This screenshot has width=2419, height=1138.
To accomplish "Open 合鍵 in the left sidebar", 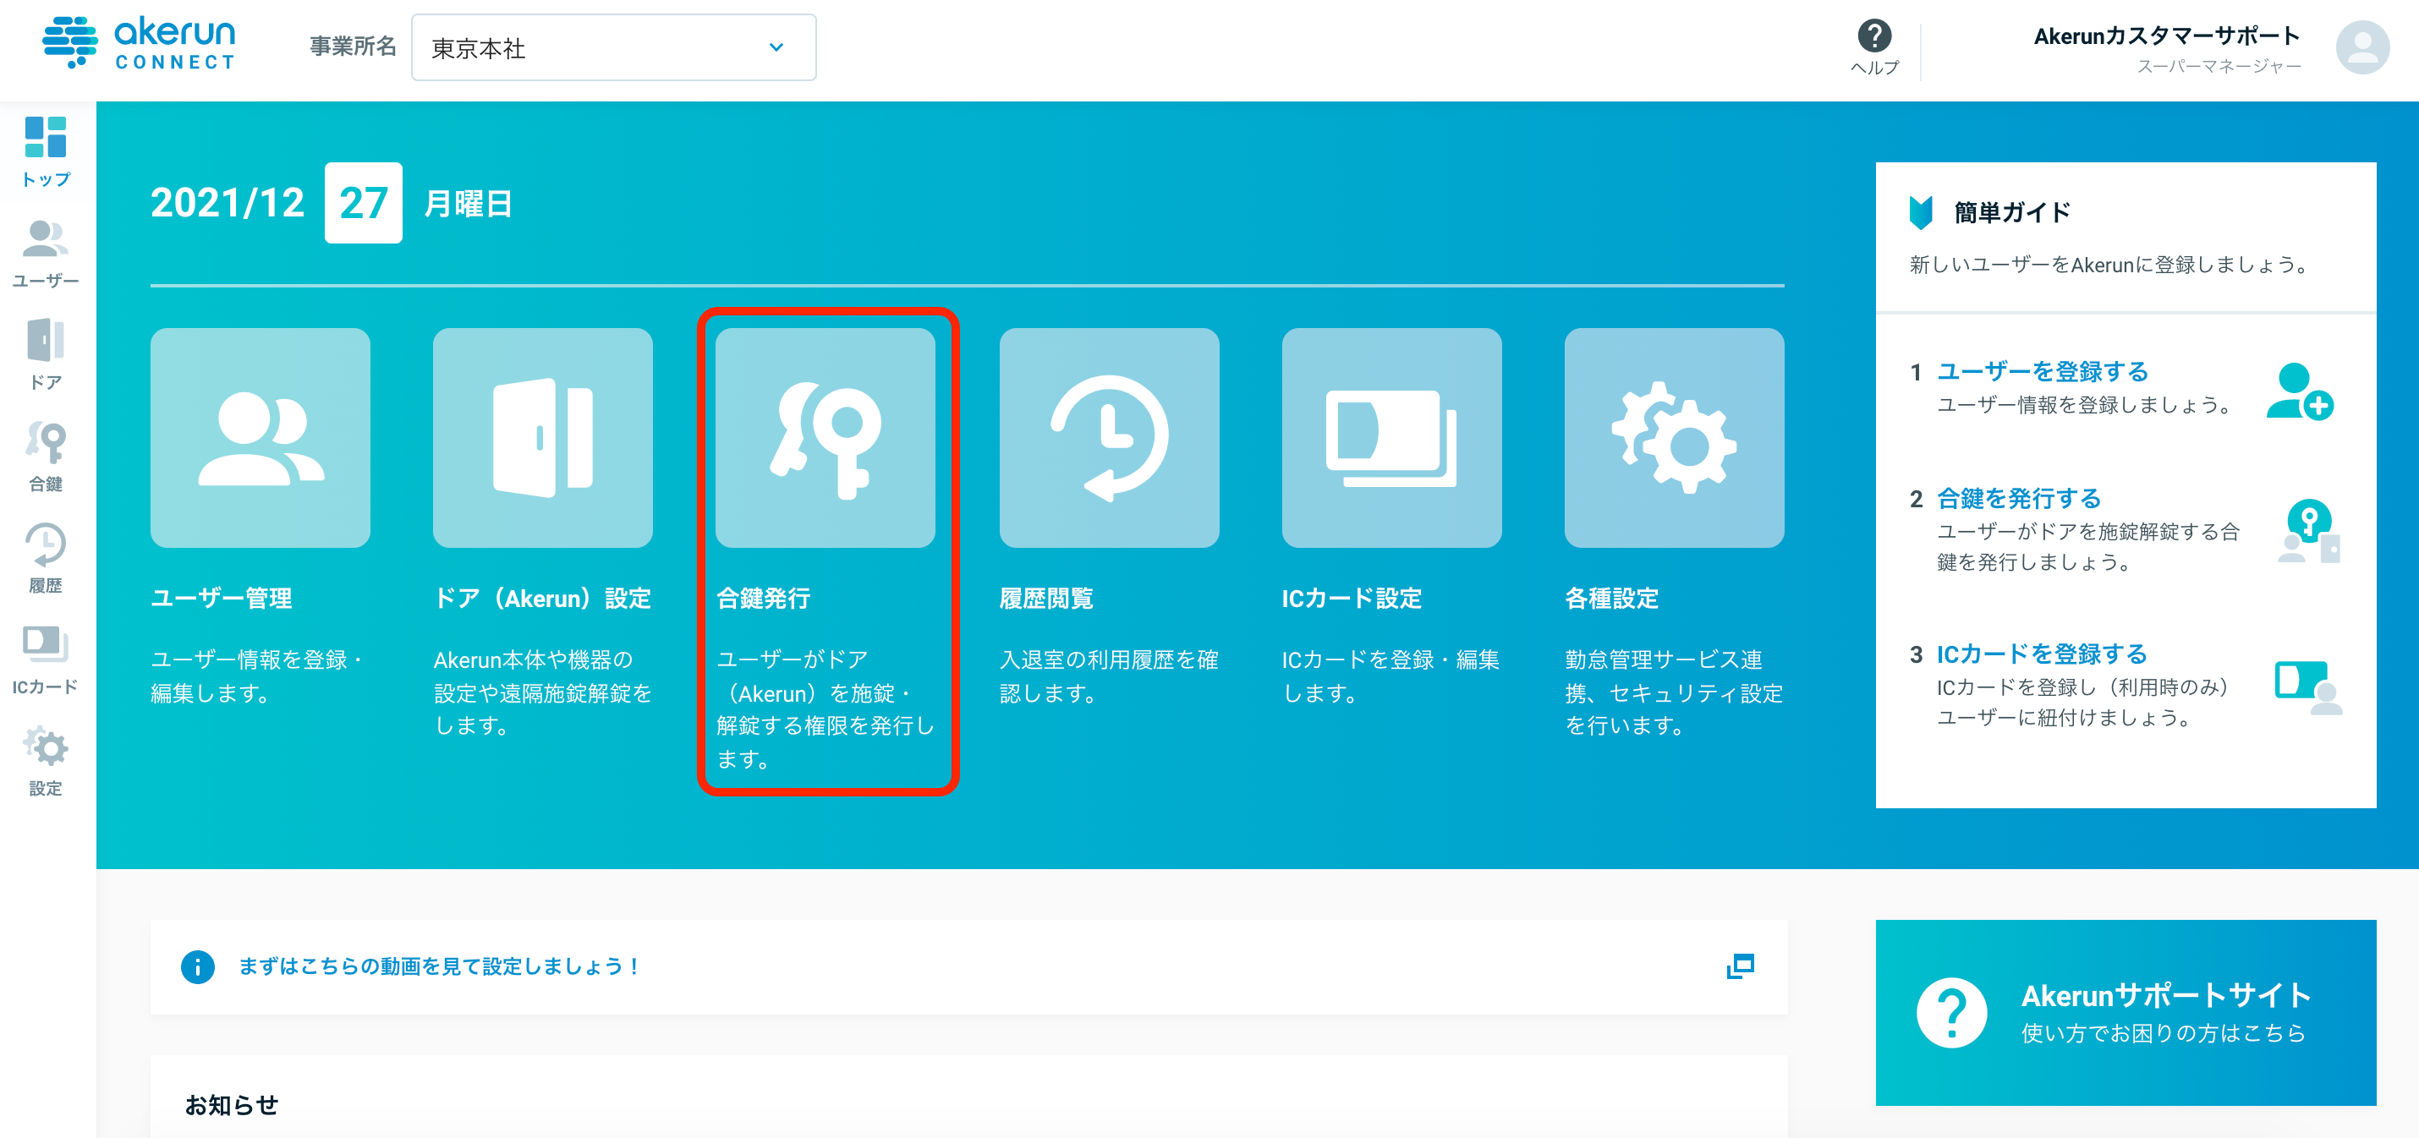I will (x=46, y=457).
